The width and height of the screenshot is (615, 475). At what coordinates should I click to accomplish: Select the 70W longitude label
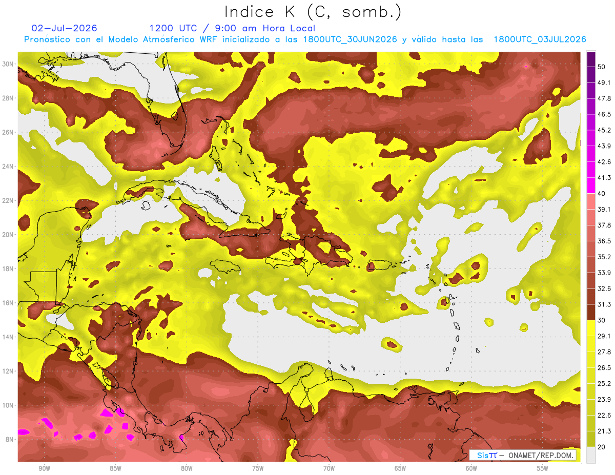(x=329, y=468)
